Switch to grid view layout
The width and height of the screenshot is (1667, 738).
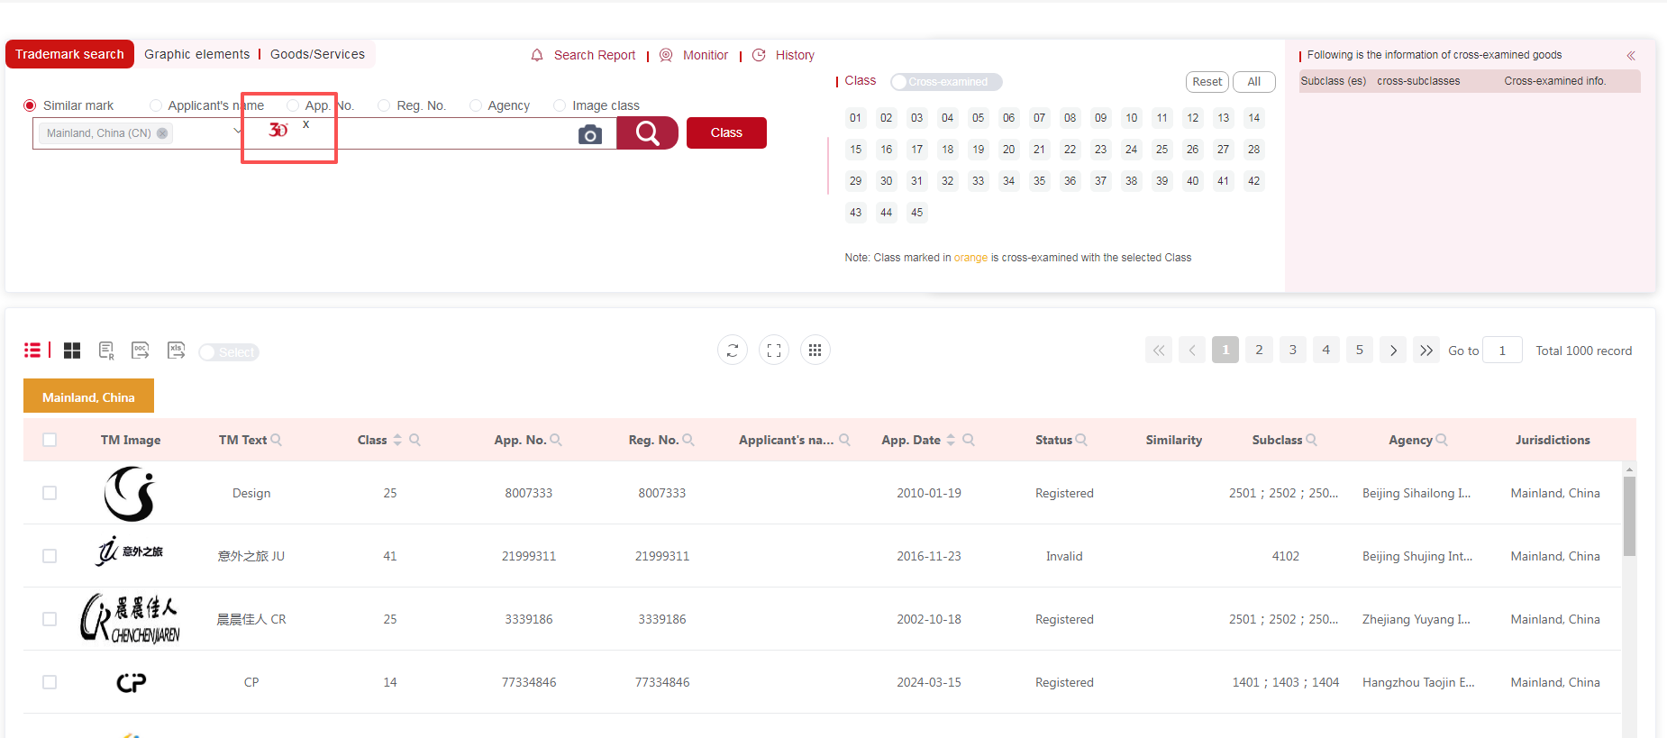pos(72,351)
